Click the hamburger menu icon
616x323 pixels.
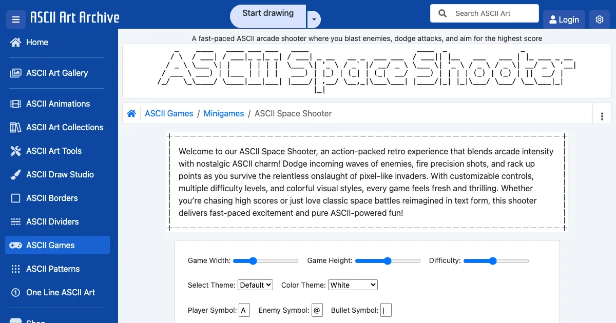tap(16, 19)
